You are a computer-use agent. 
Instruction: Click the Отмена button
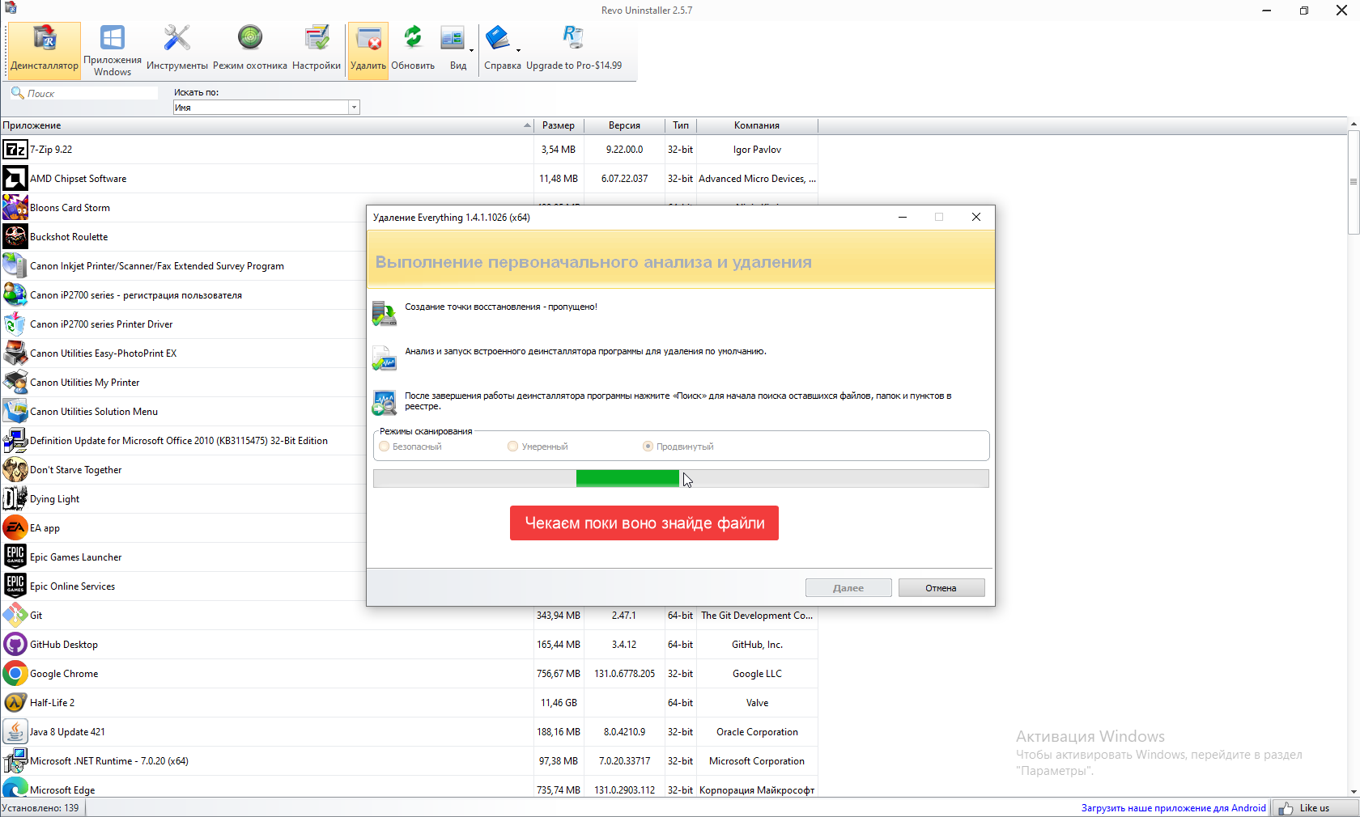[941, 588]
